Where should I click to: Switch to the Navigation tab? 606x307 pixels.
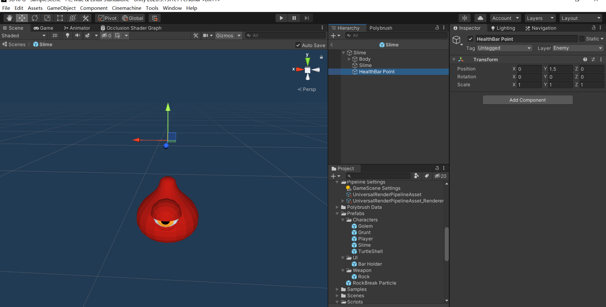point(541,28)
